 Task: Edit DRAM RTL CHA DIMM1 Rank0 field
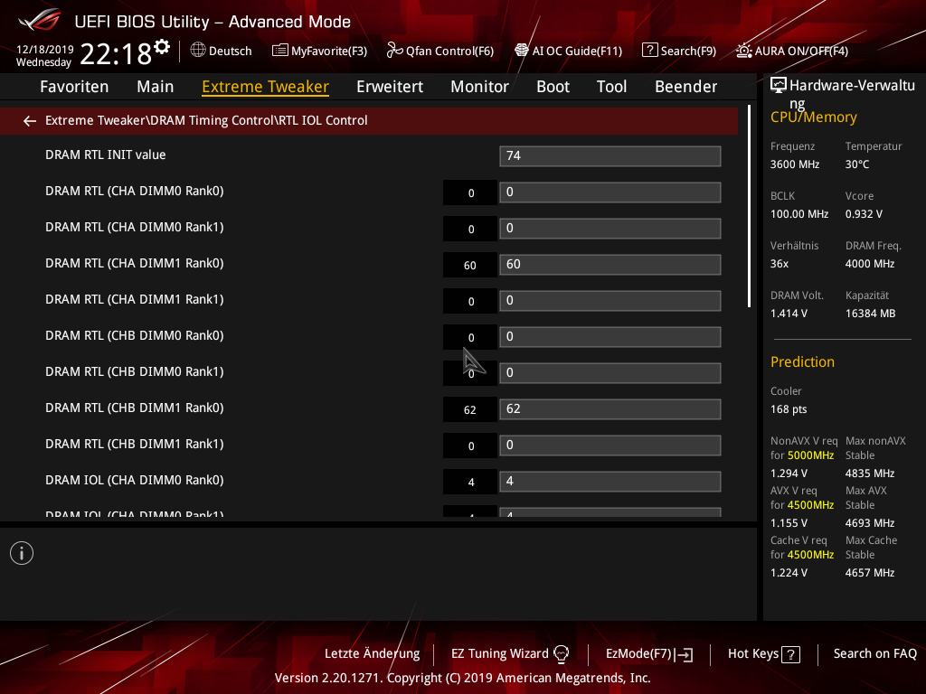click(610, 265)
